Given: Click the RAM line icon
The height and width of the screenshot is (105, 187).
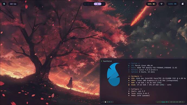Looking at the screenshot, I should (129, 83).
